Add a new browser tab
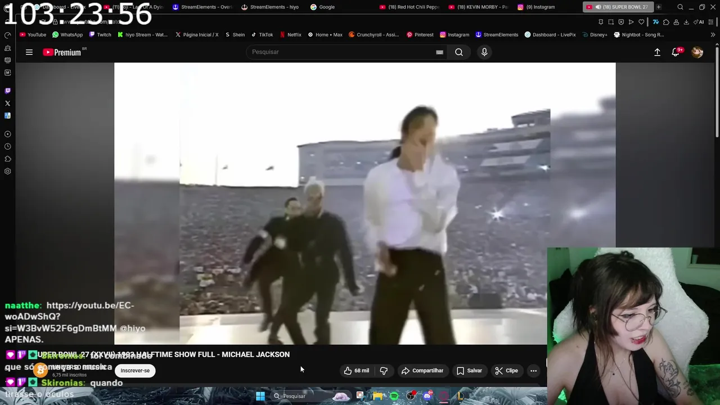 click(659, 7)
